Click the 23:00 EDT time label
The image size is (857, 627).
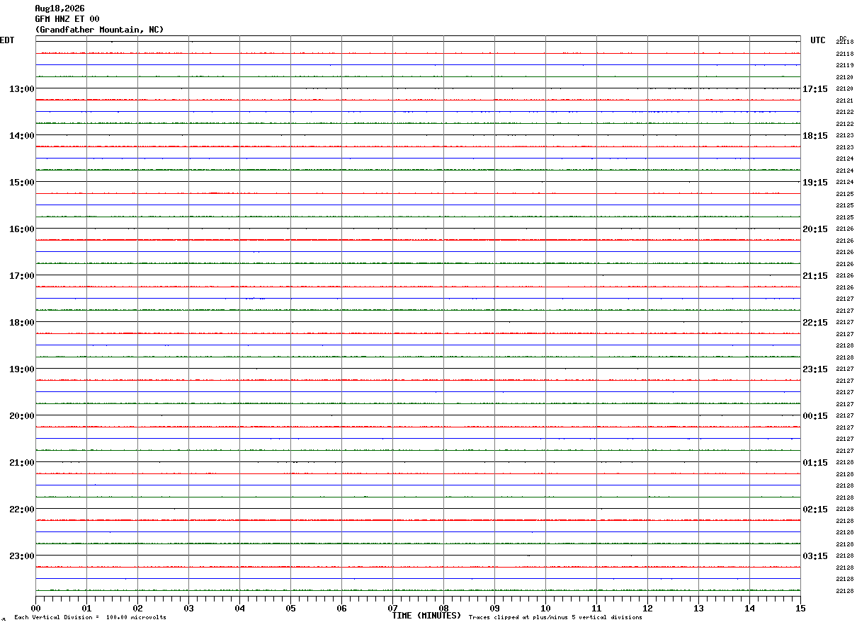[x=21, y=556]
